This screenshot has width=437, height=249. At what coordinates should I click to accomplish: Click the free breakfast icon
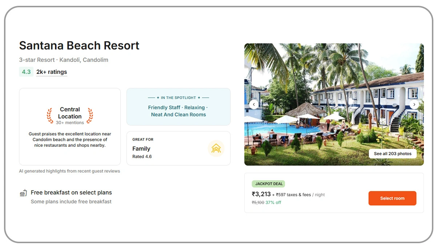pyautogui.click(x=23, y=193)
